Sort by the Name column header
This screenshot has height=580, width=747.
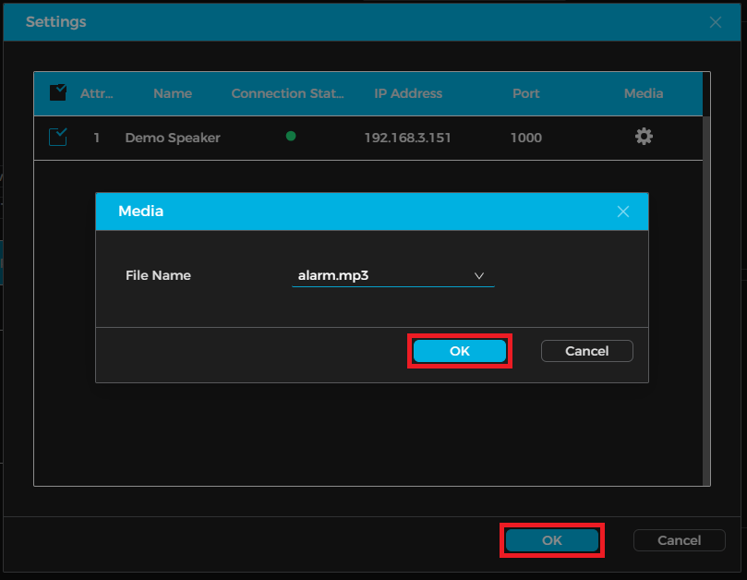[x=173, y=93]
